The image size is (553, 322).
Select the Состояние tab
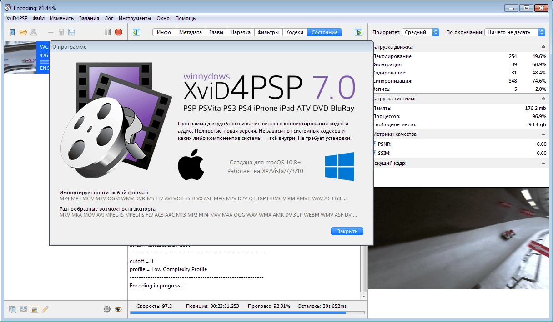(x=324, y=32)
